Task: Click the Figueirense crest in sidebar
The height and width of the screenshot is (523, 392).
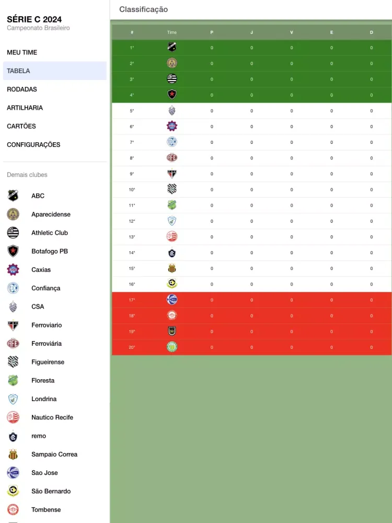Action: [13, 362]
